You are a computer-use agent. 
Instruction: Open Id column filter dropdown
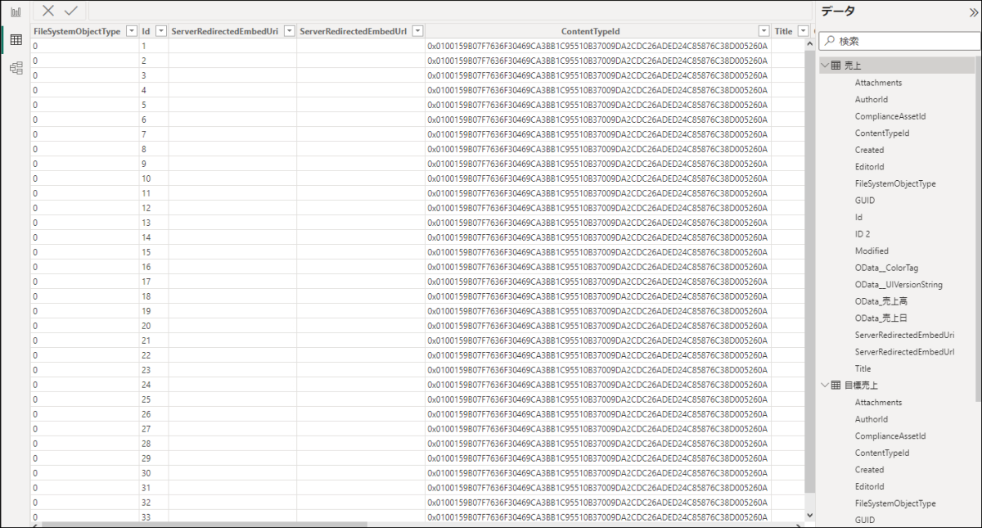point(161,31)
